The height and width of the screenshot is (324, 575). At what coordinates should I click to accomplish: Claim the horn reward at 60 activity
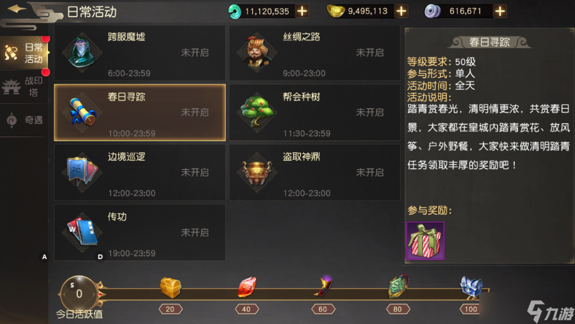tap(323, 287)
